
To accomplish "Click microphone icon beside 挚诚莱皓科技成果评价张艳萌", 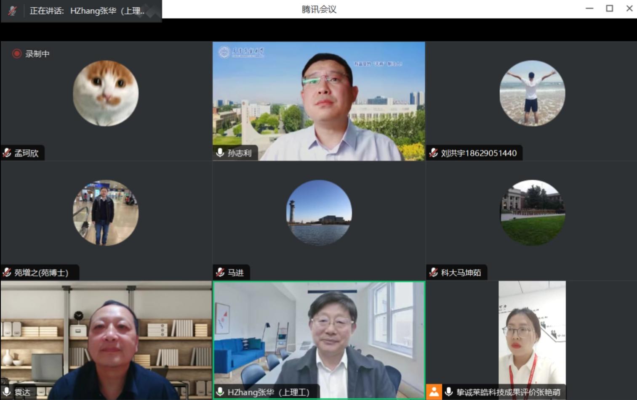I will [x=449, y=392].
